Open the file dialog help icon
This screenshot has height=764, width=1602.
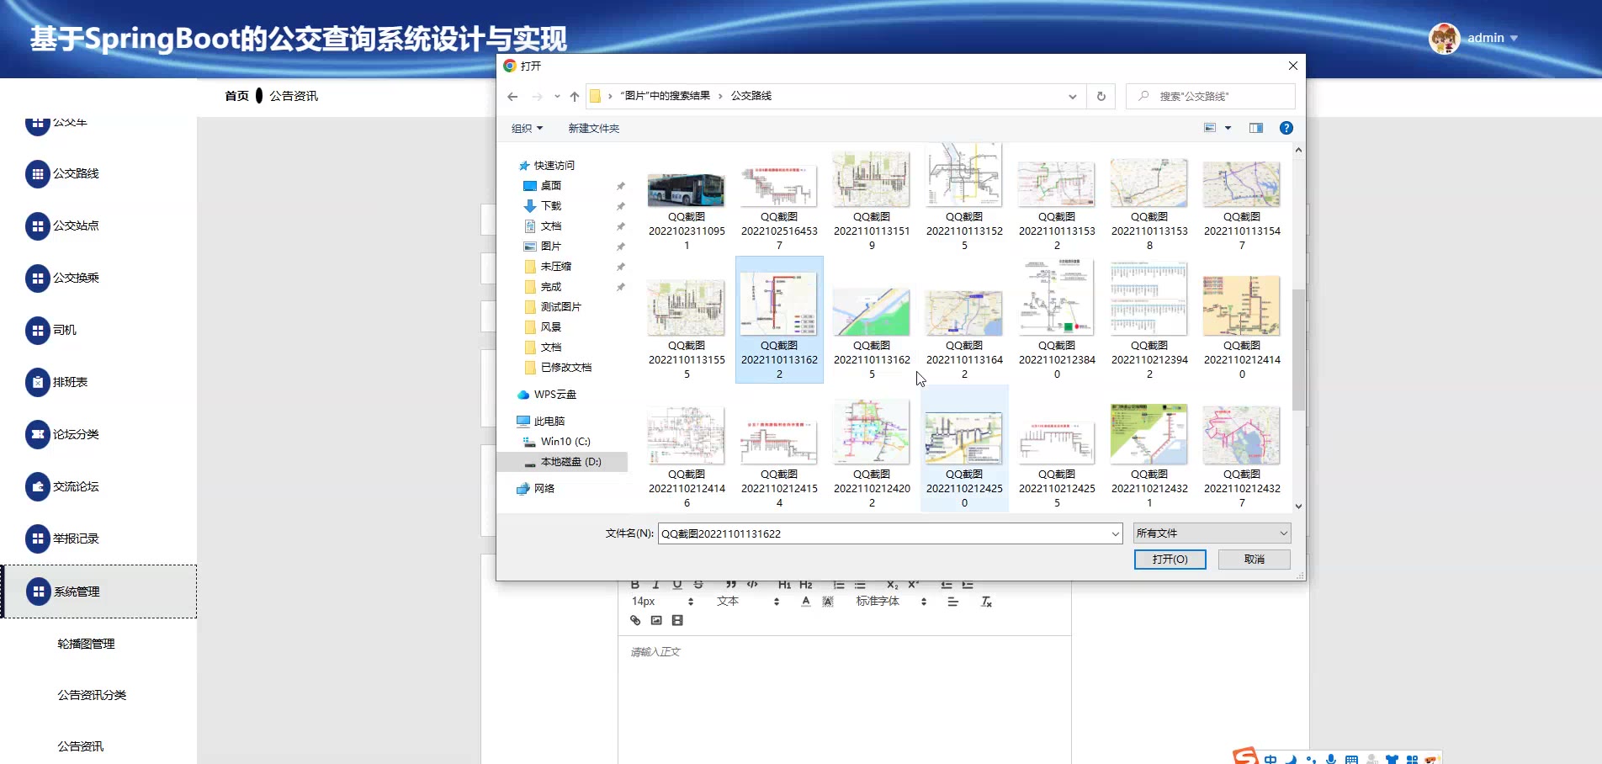pos(1286,128)
